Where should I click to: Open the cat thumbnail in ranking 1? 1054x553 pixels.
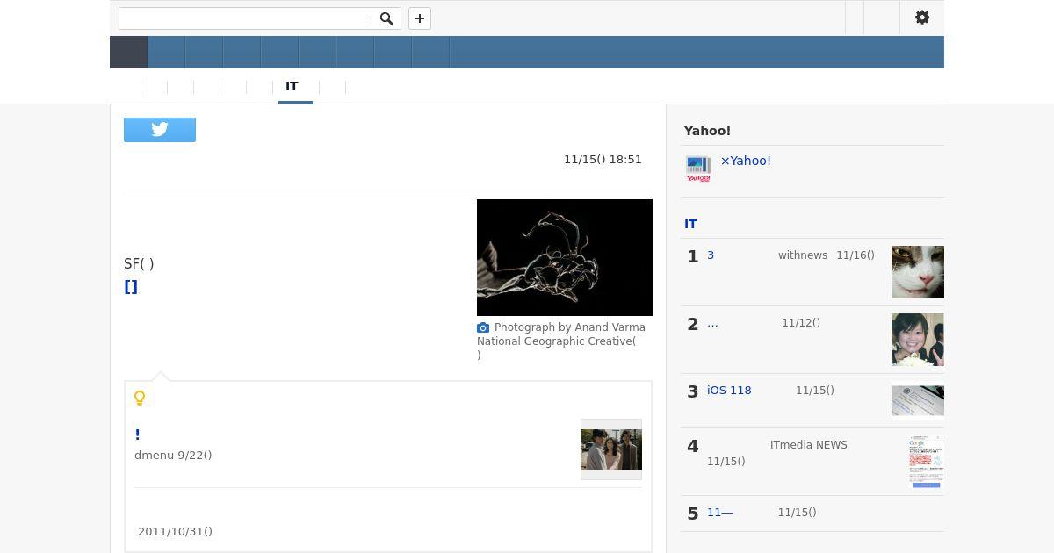(918, 272)
